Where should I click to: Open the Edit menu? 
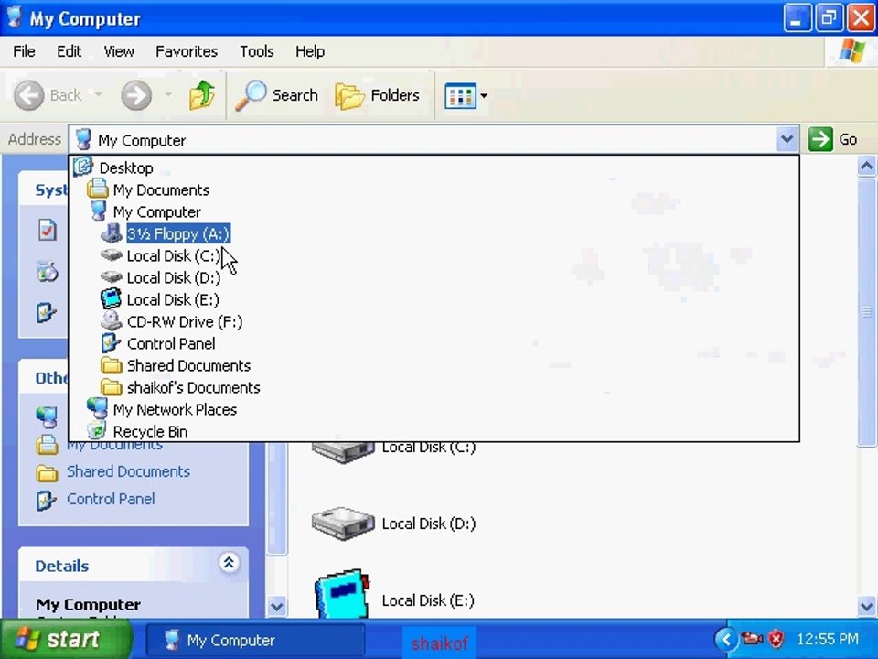[x=69, y=51]
